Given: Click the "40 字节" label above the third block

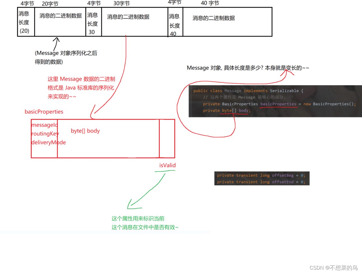Looking at the screenshot, I should pyautogui.click(x=210, y=3).
